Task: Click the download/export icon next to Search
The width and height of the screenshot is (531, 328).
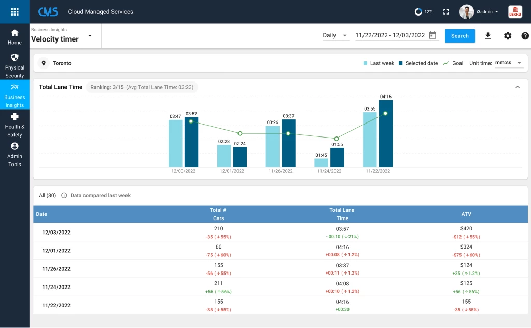Action: [x=487, y=35]
